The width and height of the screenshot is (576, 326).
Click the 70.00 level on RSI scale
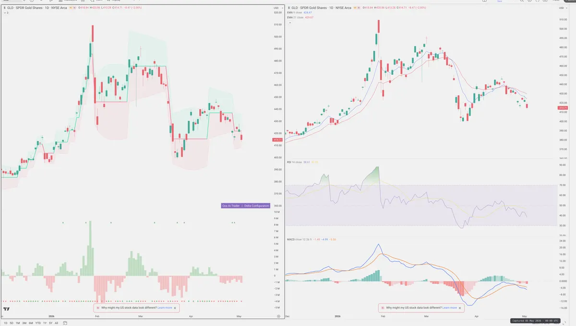coord(563,185)
